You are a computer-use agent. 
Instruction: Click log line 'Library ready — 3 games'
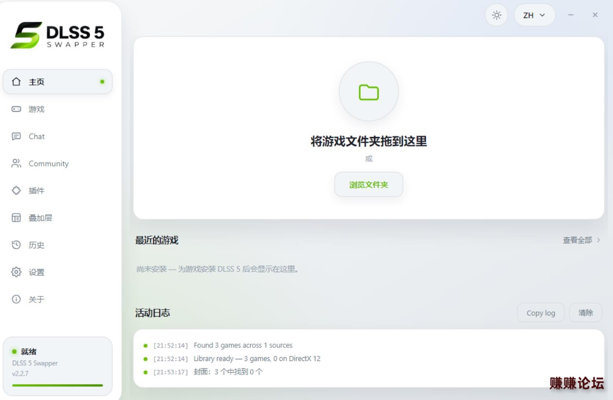pos(257,358)
